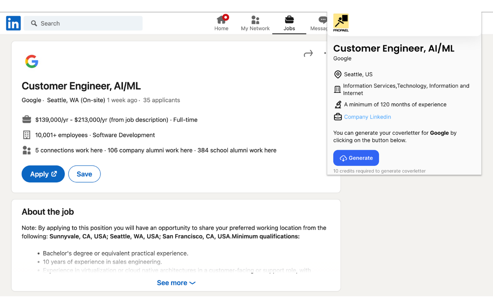Click the Google company logo
This screenshot has width=493, height=308.
[x=32, y=61]
